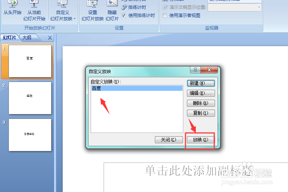
Task: Open Set Up Slide Show (设置幻灯片放映)
Action: [x=93, y=11]
